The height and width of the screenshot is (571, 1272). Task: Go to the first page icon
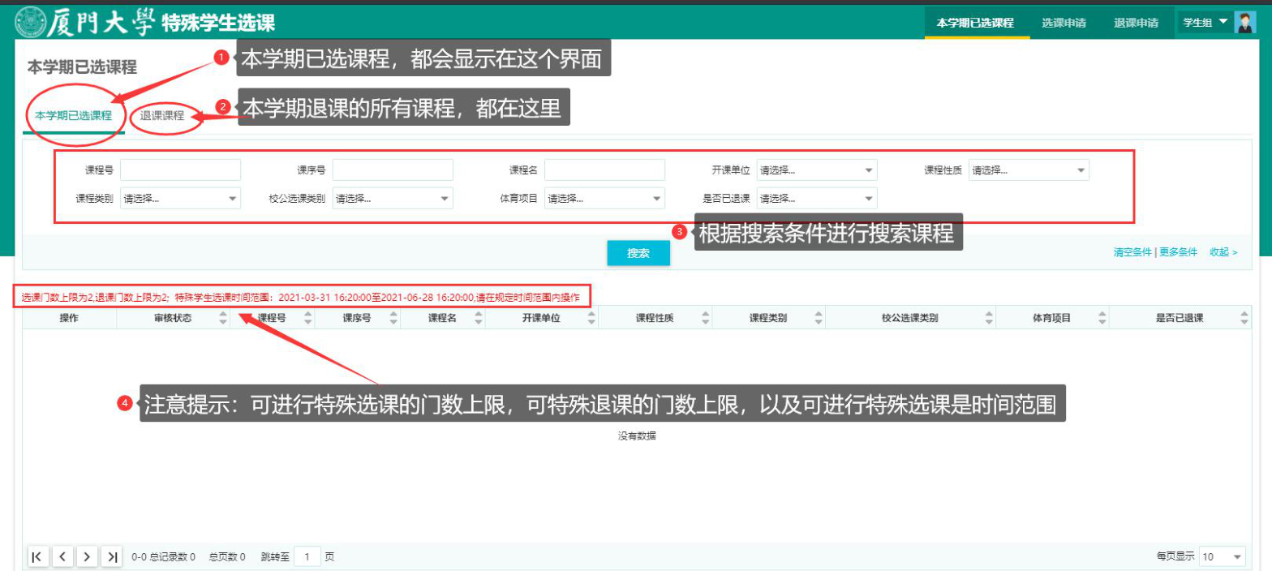tap(37, 556)
